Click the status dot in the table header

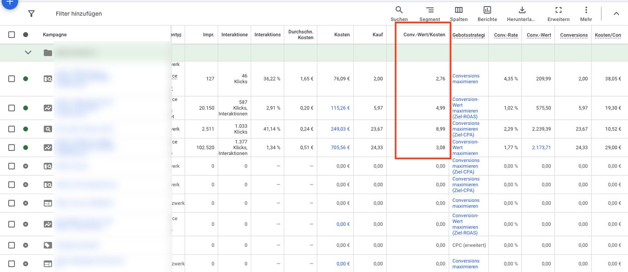tap(25, 35)
